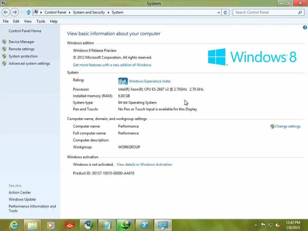Click the search magnifier icon

[300, 12]
